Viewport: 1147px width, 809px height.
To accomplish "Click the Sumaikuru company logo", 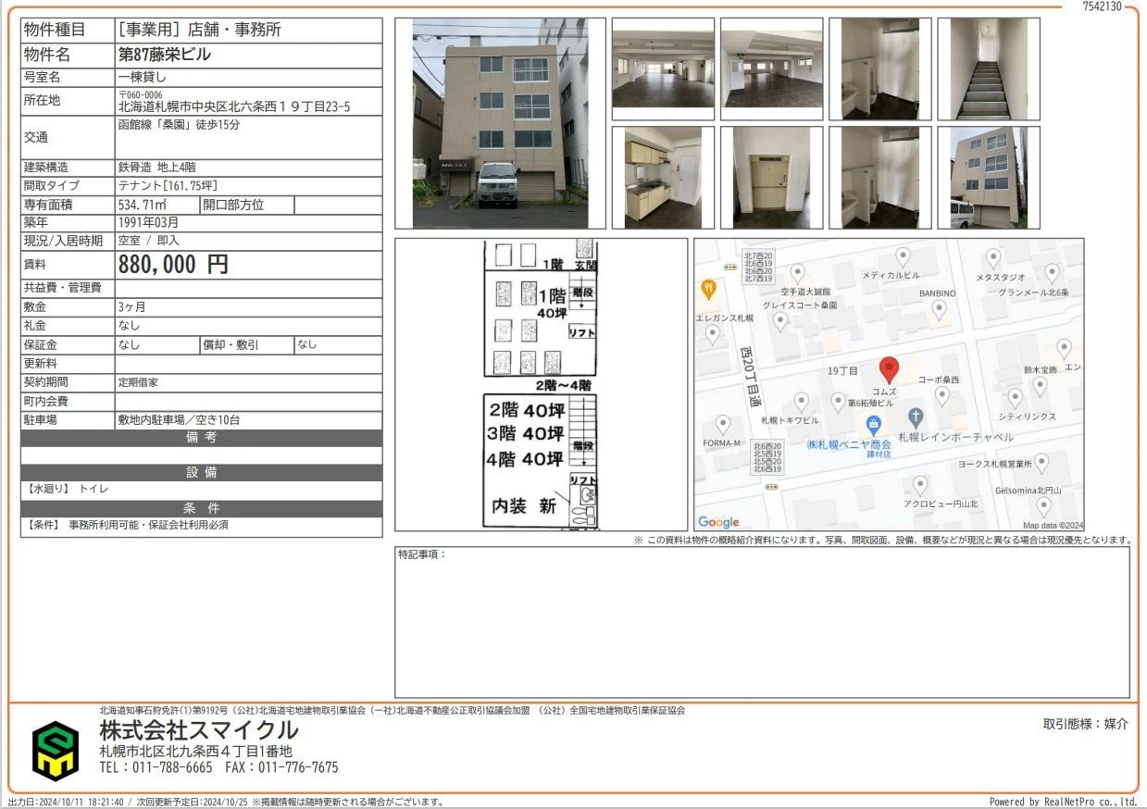I will point(56,751).
